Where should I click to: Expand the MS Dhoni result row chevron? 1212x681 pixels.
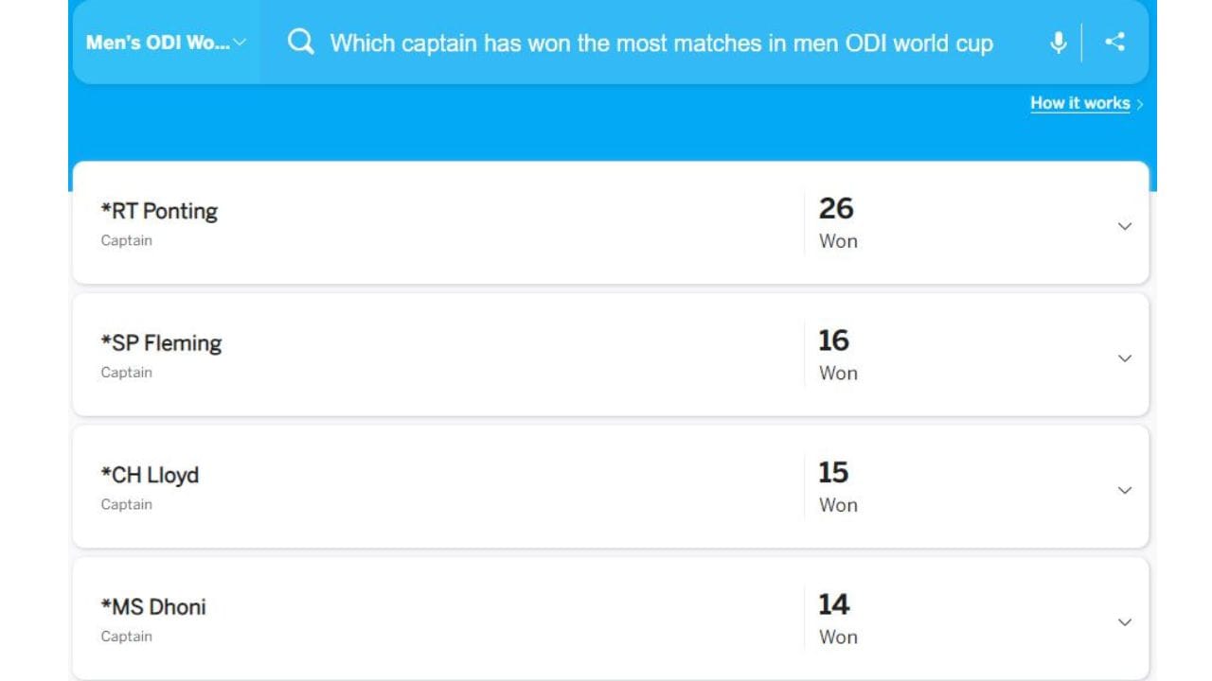[1125, 622]
